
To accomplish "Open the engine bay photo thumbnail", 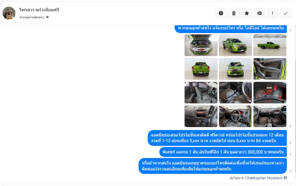I will tap(201, 45).
